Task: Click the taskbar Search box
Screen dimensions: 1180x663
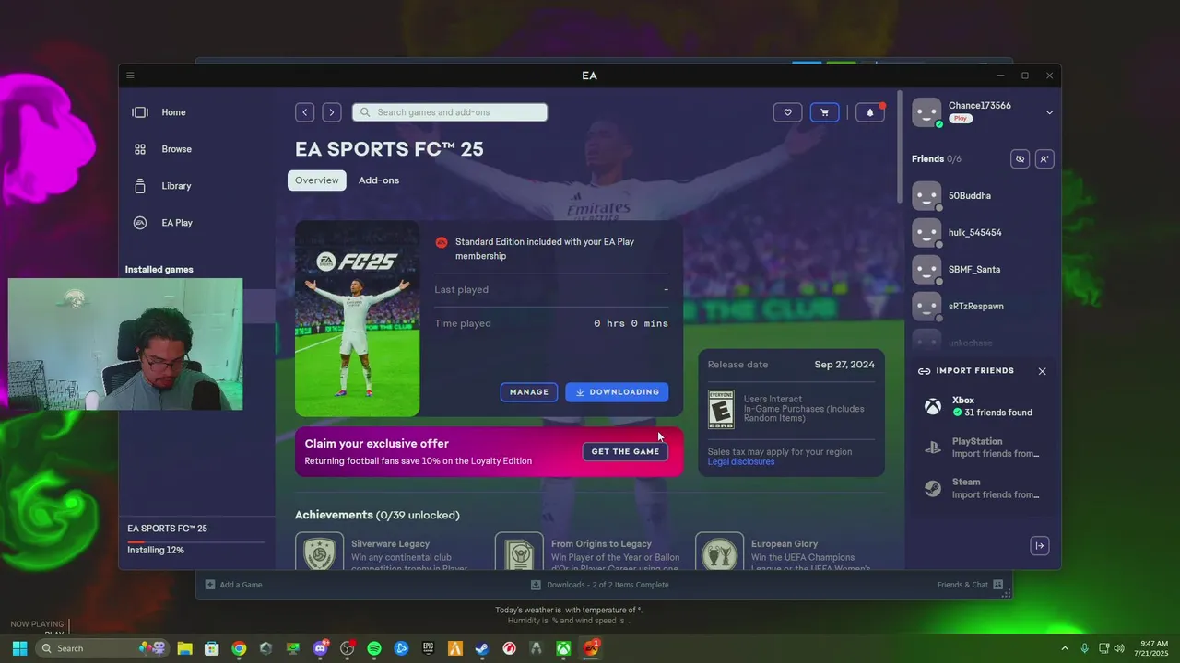Action: point(101,648)
